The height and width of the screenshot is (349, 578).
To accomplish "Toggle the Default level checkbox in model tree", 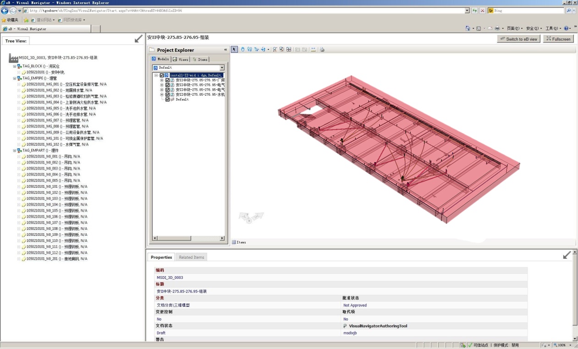I will tap(167, 99).
